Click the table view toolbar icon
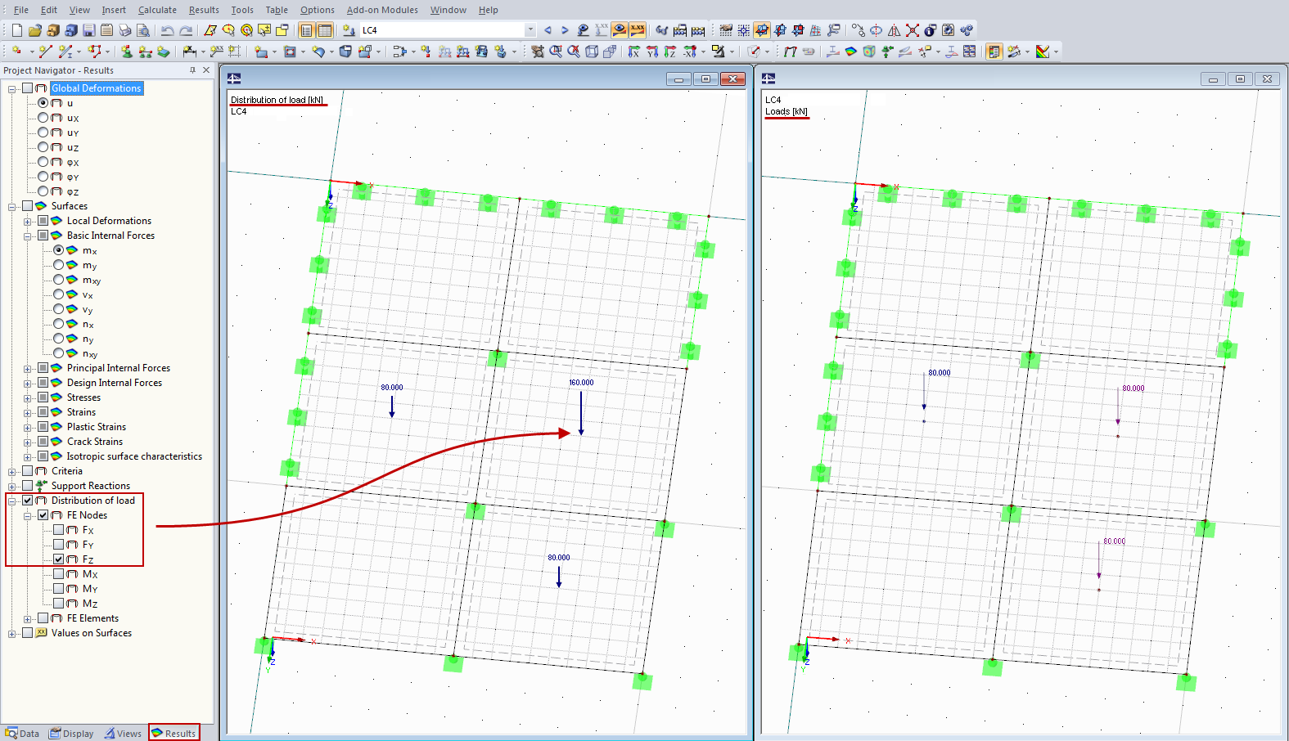 (x=325, y=30)
